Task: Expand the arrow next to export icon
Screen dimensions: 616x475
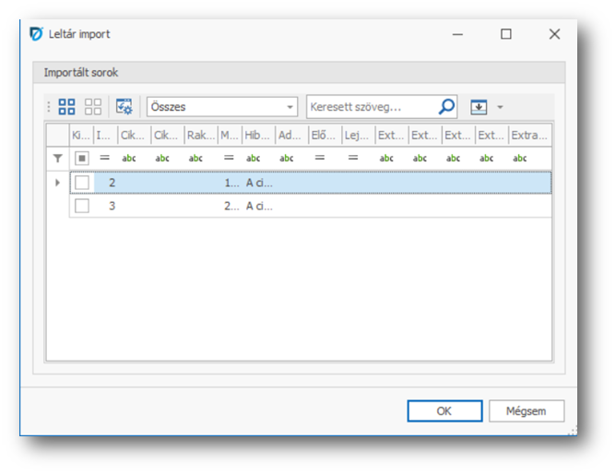Action: (500, 107)
